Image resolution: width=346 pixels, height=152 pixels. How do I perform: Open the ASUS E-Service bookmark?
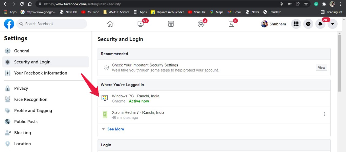click(117, 12)
